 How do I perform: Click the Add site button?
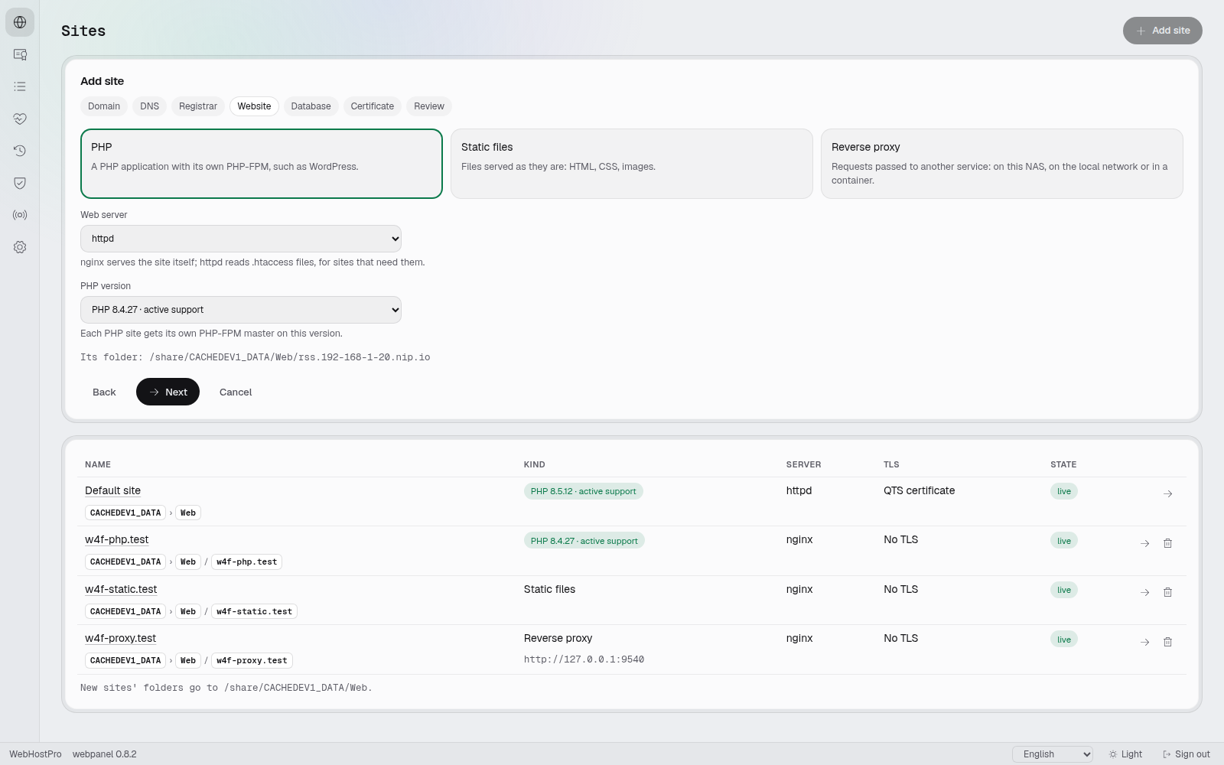click(x=1163, y=31)
